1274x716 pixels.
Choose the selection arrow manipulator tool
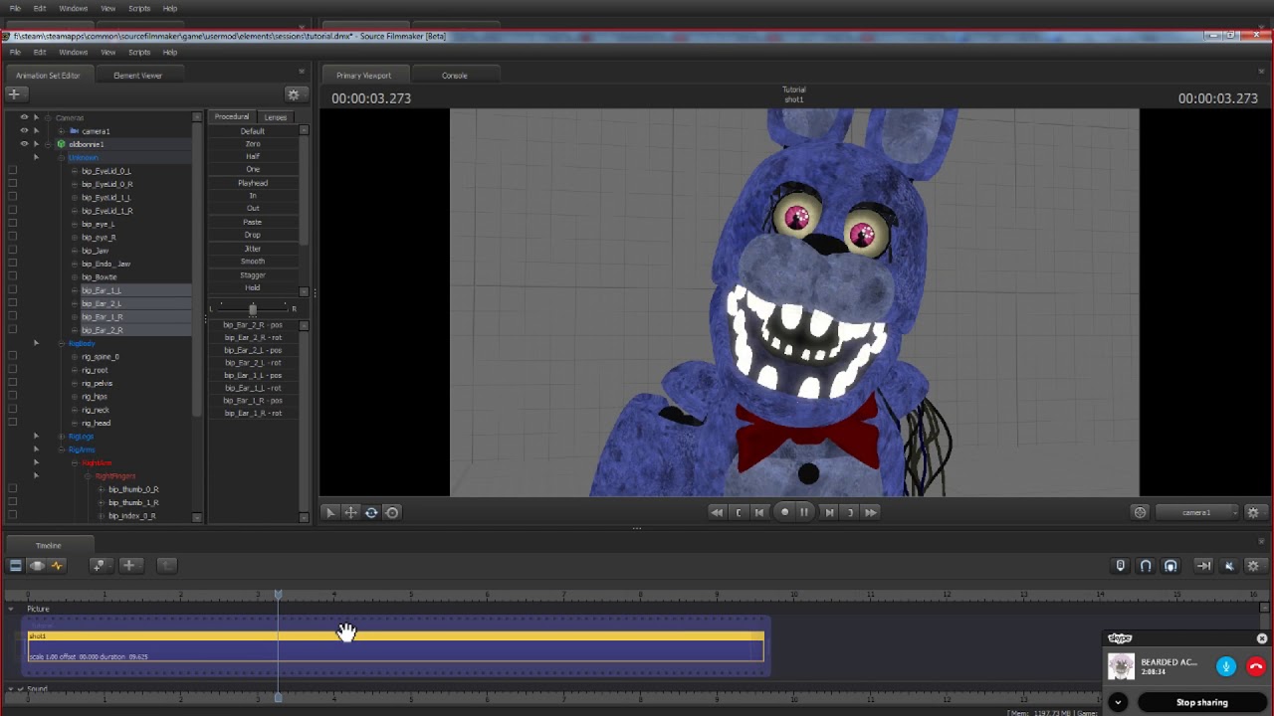(x=330, y=512)
